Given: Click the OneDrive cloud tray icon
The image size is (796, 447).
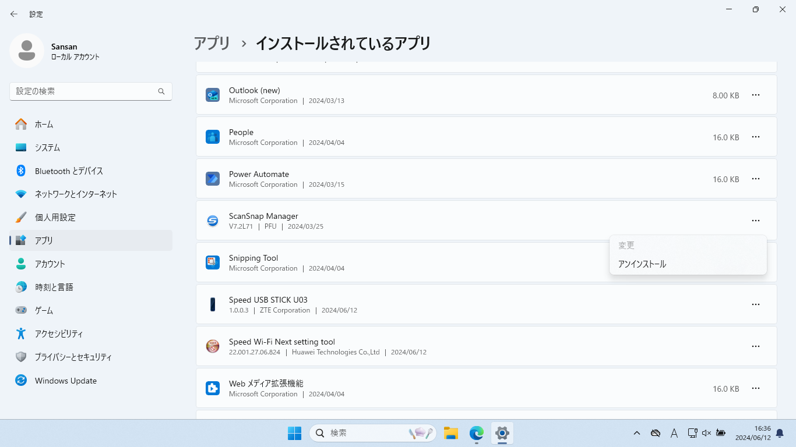Looking at the screenshot, I should pos(656,433).
